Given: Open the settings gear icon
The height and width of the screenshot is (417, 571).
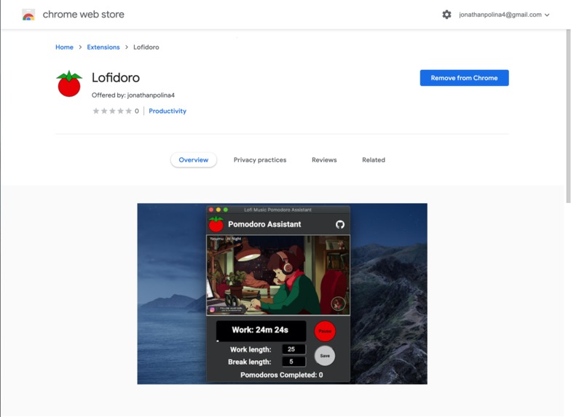Looking at the screenshot, I should [x=446, y=15].
